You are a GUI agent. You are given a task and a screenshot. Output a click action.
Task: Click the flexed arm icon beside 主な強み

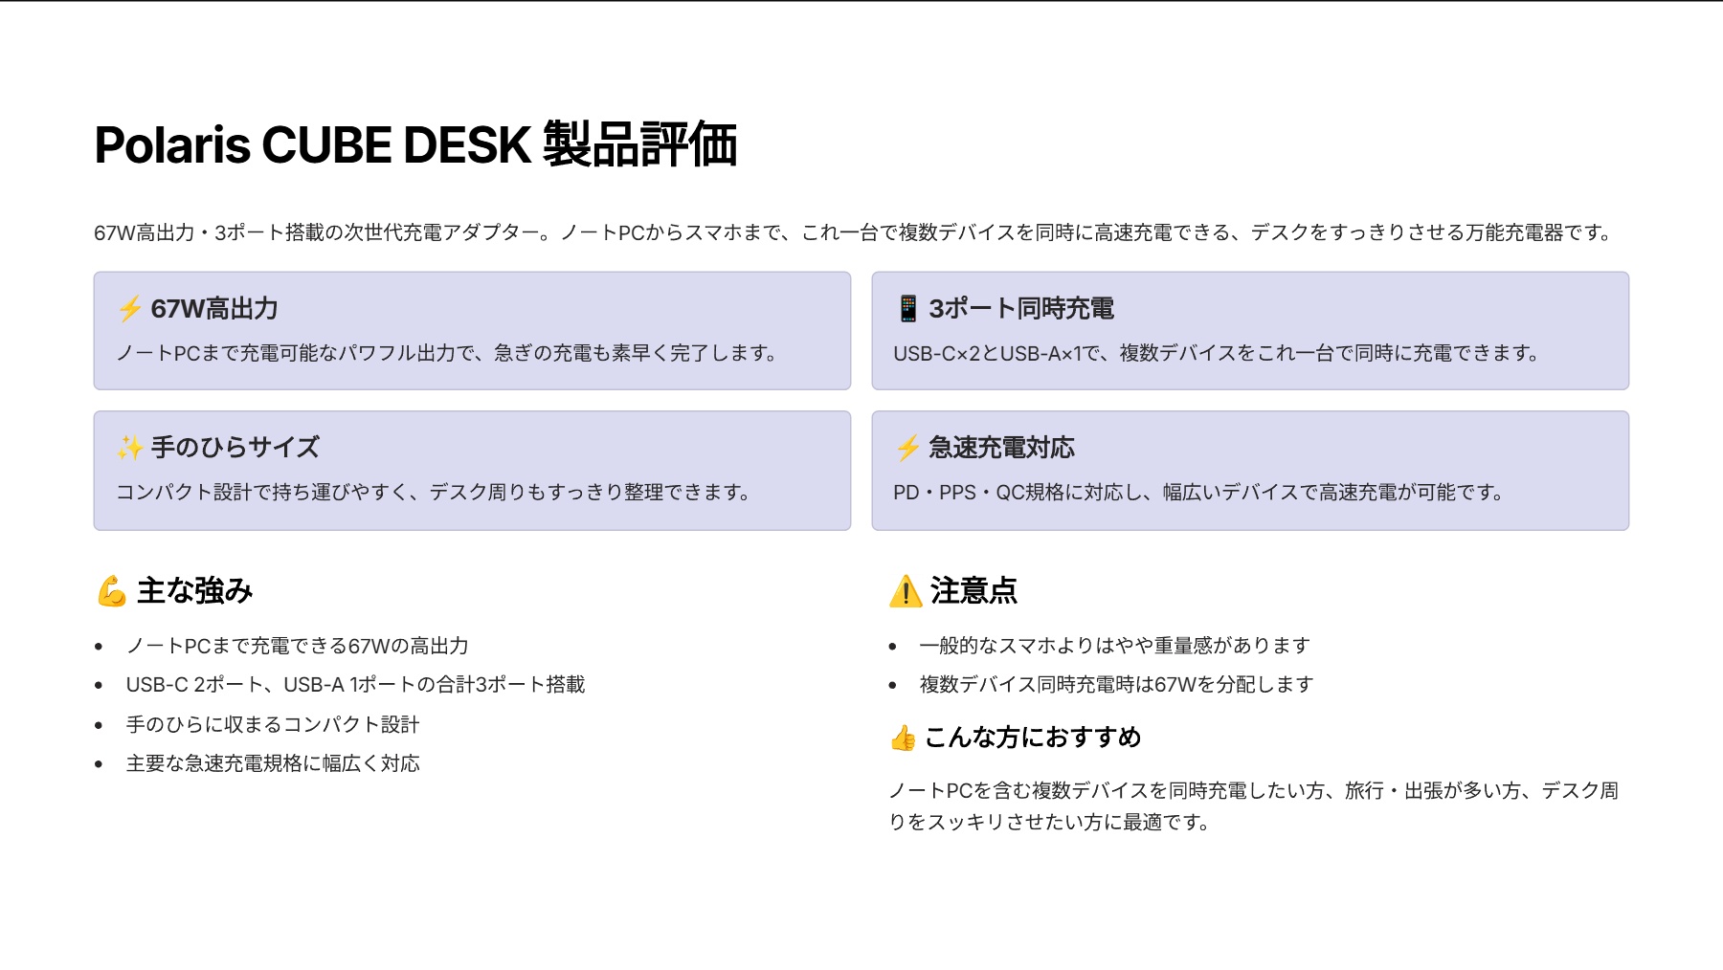pos(112,591)
